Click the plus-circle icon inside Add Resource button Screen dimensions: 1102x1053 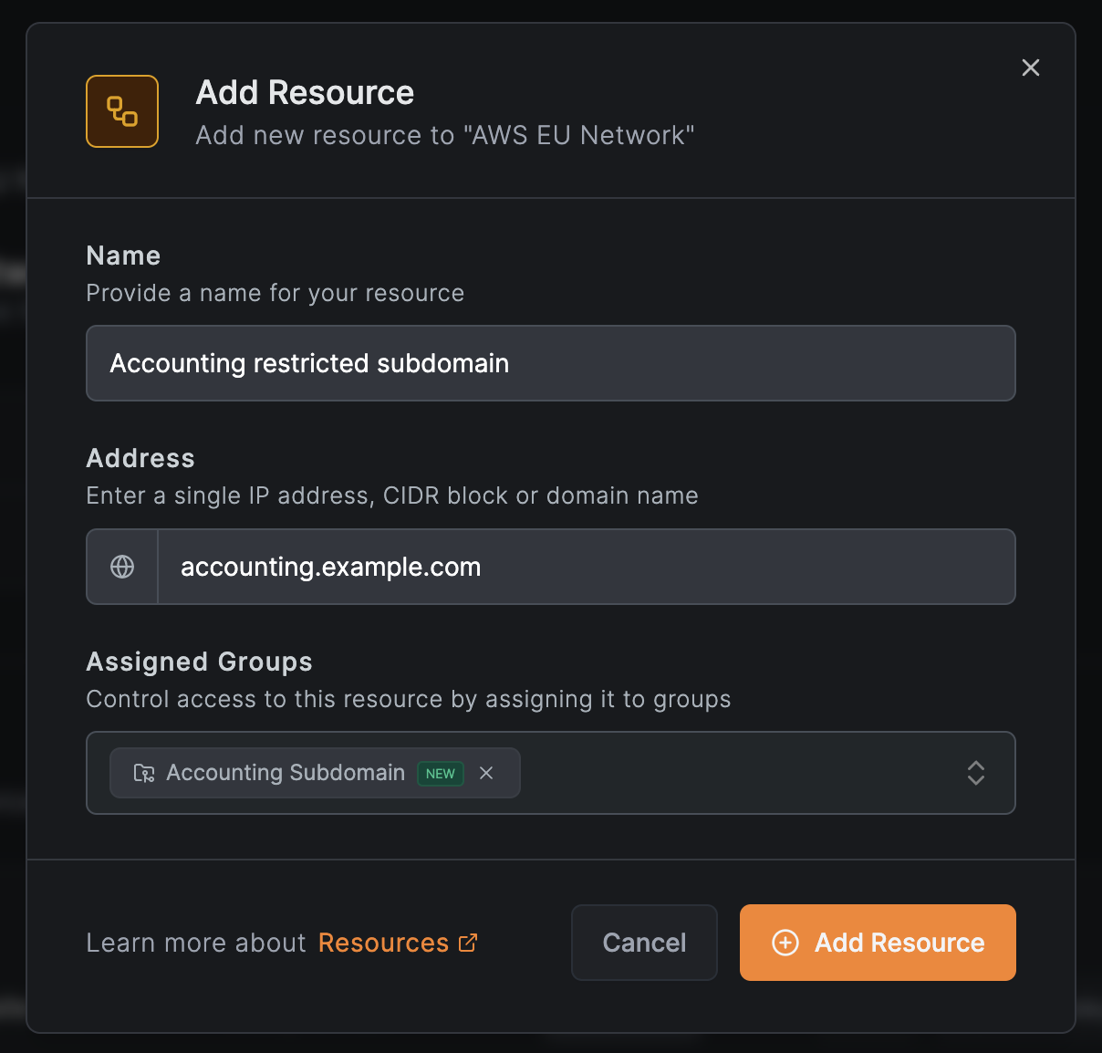click(x=785, y=943)
